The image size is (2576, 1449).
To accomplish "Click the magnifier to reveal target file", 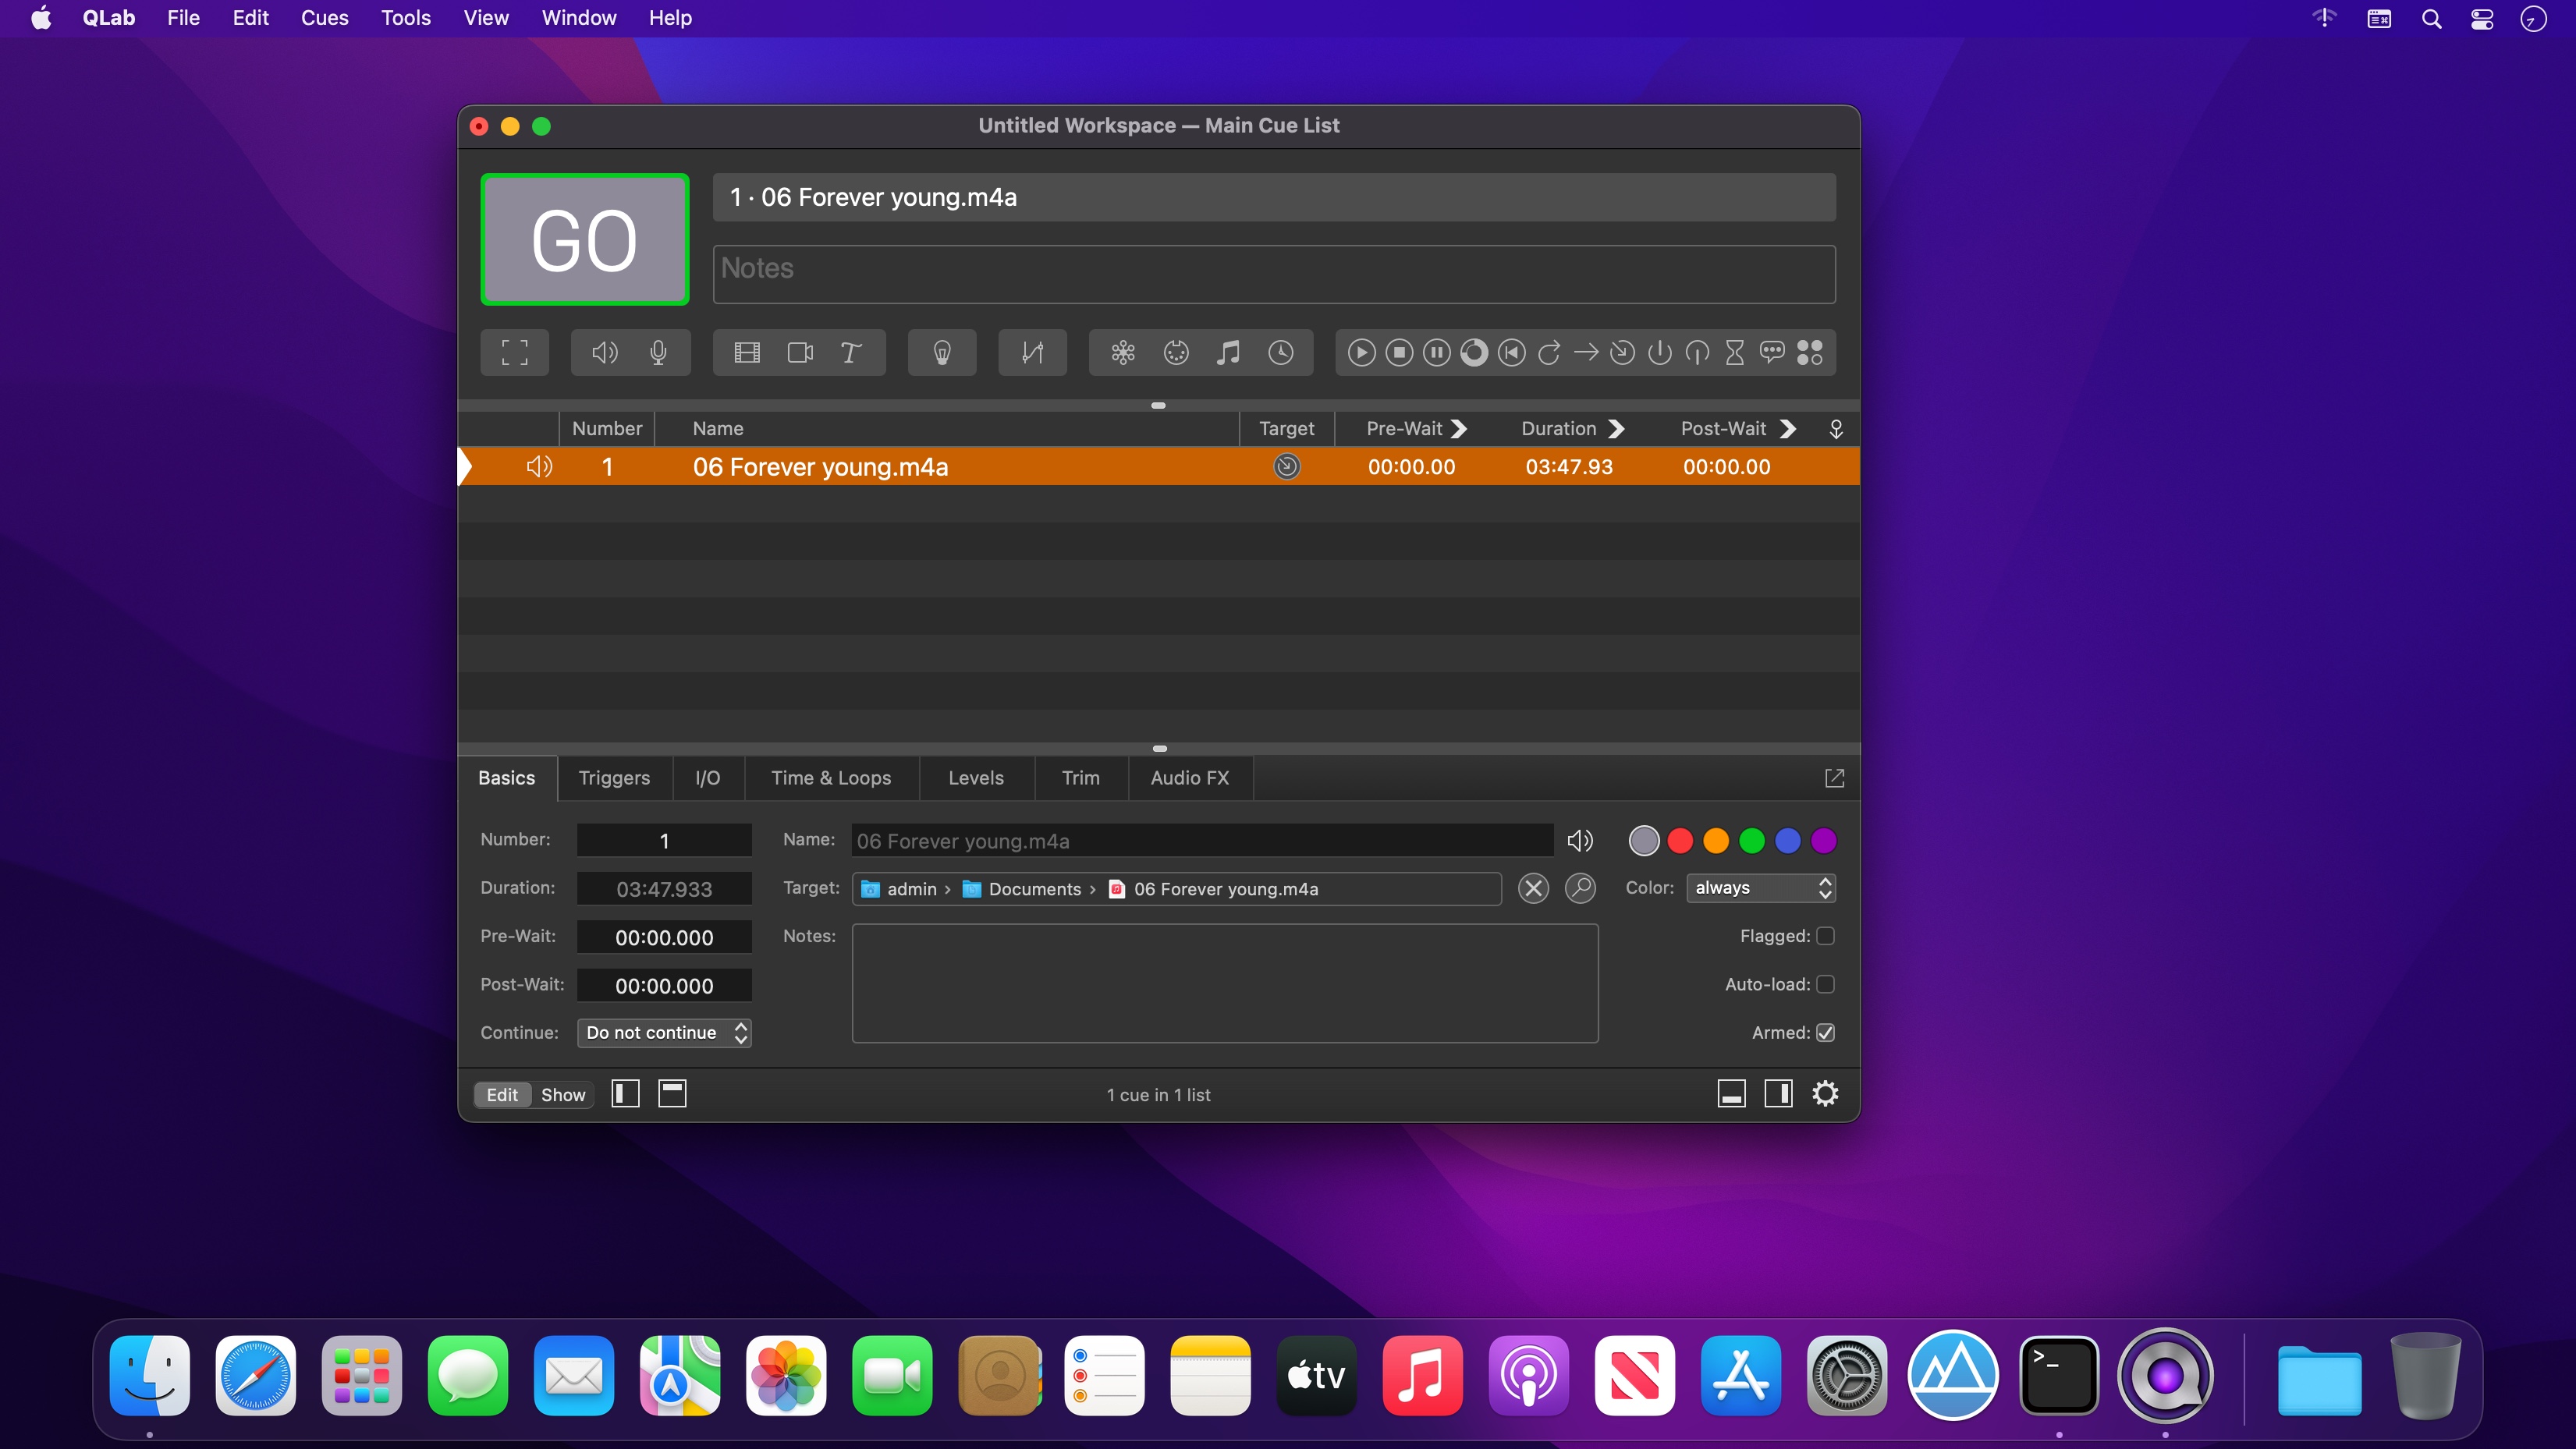I will click(1580, 888).
